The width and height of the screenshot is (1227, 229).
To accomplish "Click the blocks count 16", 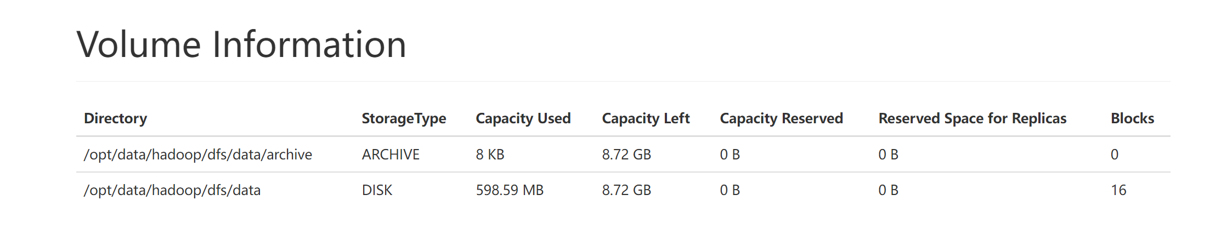I will [x=1118, y=190].
